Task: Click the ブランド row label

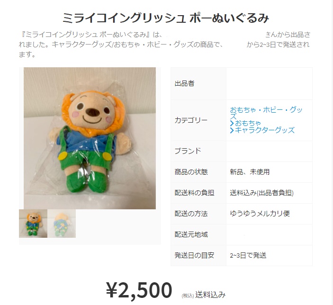Action: click(x=188, y=151)
